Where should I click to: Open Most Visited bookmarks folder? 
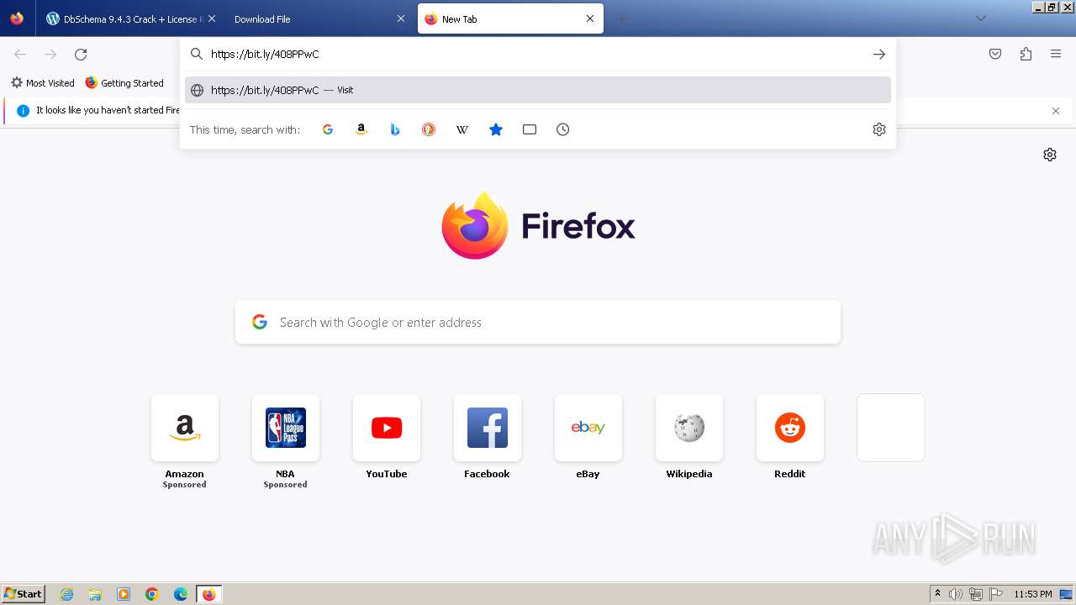(43, 83)
